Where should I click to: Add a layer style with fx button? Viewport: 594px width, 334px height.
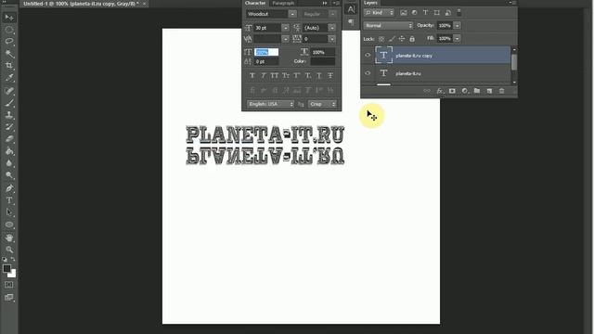click(x=439, y=91)
